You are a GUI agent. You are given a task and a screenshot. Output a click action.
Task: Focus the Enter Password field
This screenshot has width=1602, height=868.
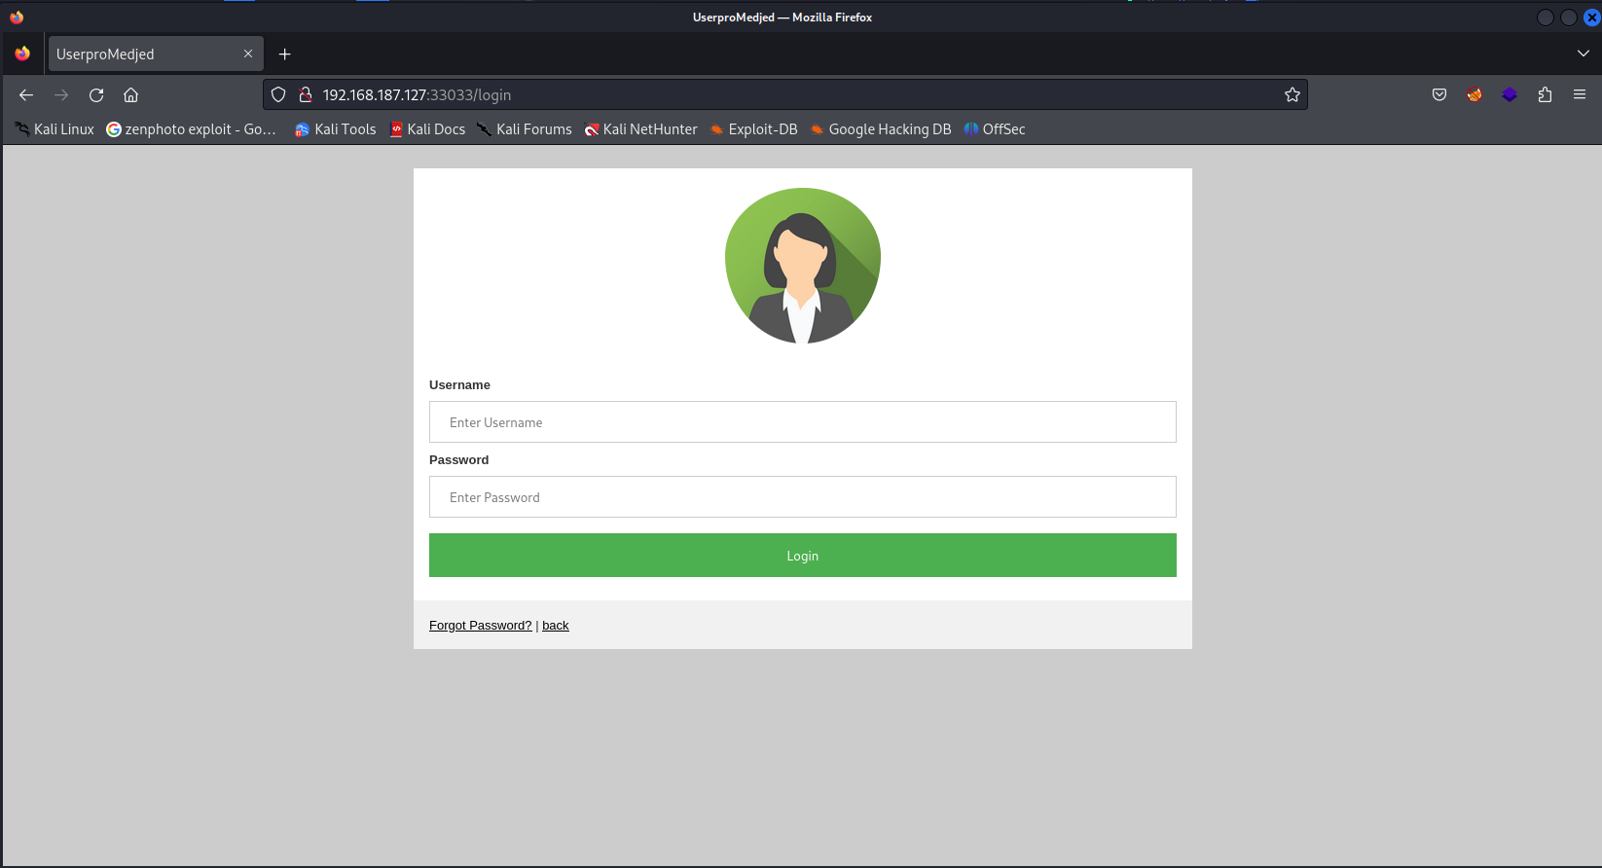point(802,497)
